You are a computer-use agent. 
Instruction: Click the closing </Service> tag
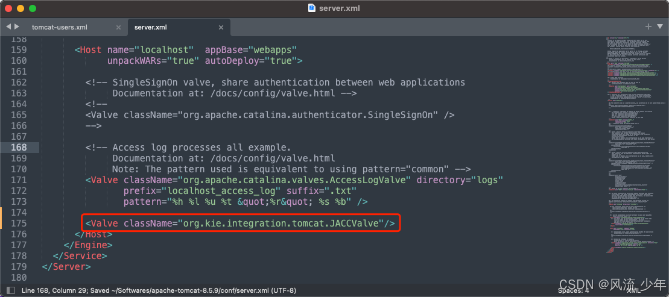80,256
